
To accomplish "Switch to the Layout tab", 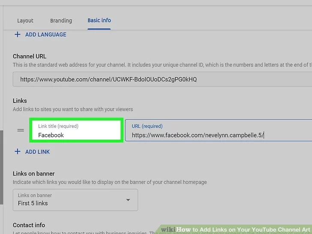I will pyautogui.click(x=25, y=21).
